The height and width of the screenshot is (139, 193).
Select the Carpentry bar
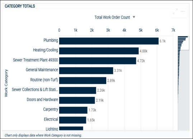73,110
